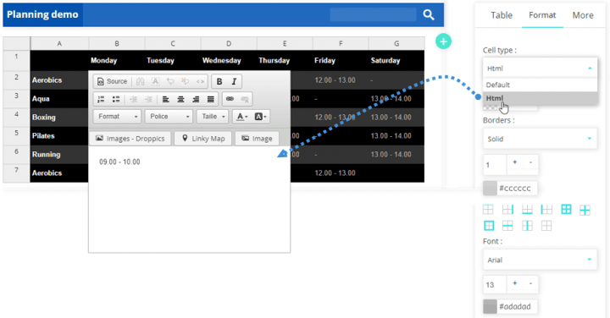Viewport: 610px width, 318px height.
Task: Click the insert link chain icon
Action: tap(230, 99)
